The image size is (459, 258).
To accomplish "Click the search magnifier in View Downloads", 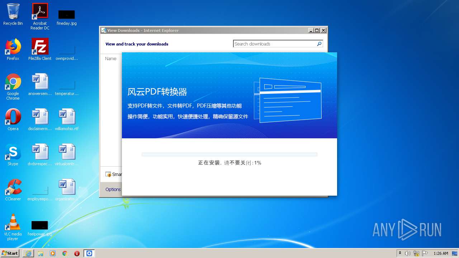I will click(x=319, y=44).
